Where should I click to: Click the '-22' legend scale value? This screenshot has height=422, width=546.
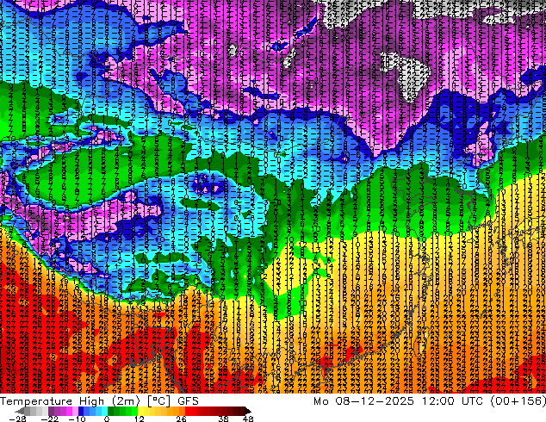coord(49,419)
